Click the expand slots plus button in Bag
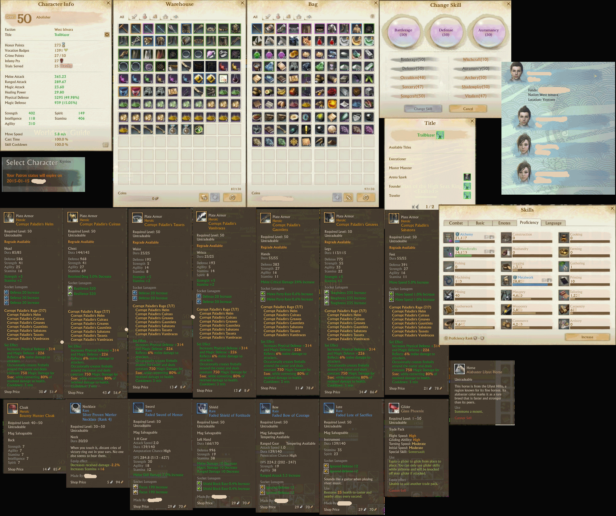This screenshot has width=616, height=516. (x=337, y=197)
